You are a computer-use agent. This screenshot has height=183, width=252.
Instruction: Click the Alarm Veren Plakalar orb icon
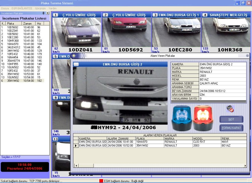click(74, 56)
